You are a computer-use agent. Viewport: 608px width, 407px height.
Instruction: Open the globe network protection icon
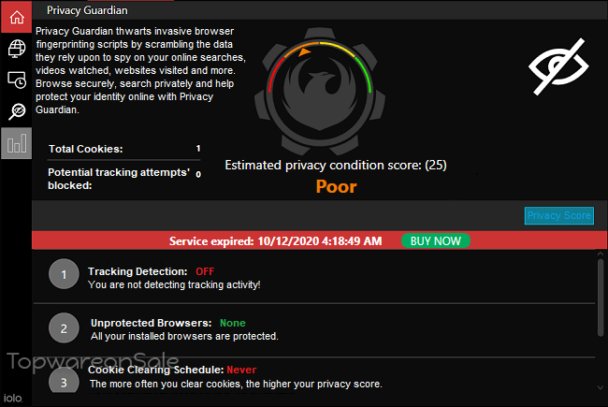click(x=16, y=49)
